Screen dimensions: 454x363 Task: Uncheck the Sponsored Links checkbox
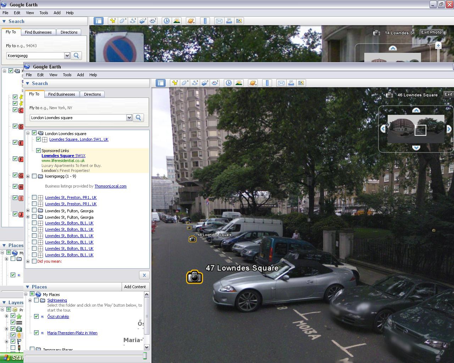tap(38, 151)
